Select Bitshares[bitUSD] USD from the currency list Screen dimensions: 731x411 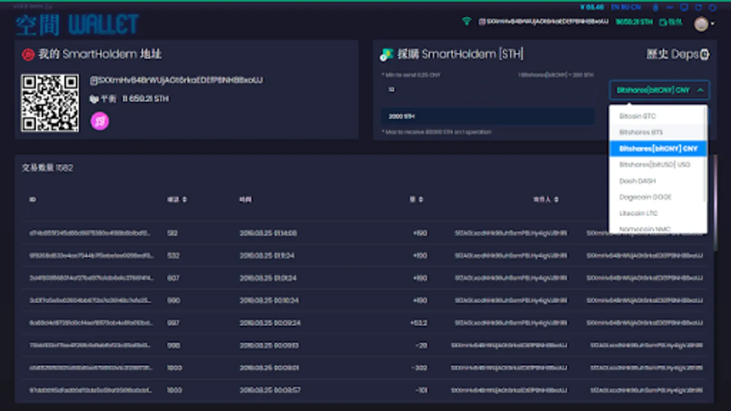658,164
